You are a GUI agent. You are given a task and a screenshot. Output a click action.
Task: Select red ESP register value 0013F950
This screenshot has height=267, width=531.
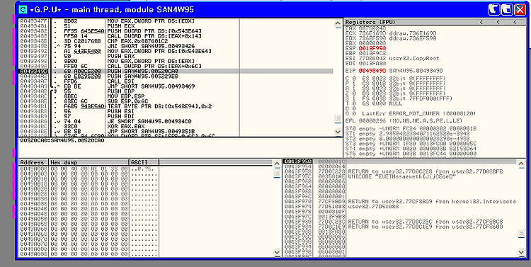tap(372, 48)
